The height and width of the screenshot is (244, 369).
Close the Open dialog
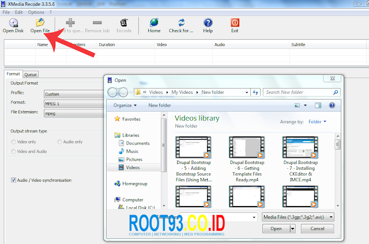332,78
